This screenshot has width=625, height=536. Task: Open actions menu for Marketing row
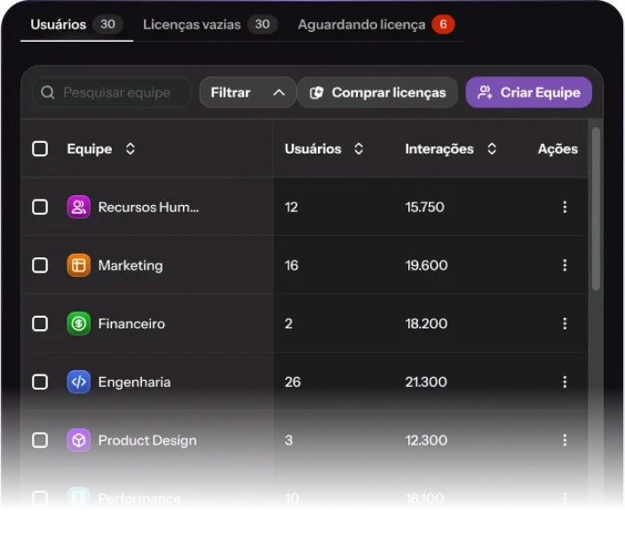coord(565,265)
